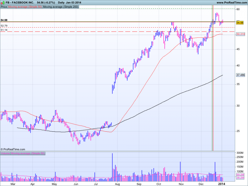Click the 300M volume axis label
This screenshot has height=186, width=248.
point(240,153)
